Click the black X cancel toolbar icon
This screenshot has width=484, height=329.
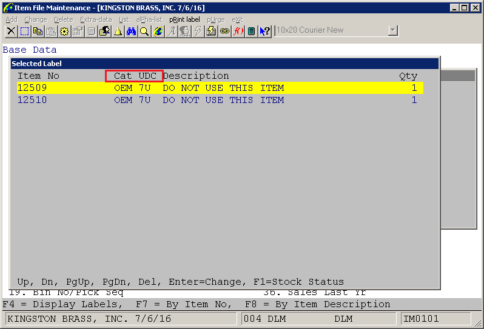click(x=11, y=31)
